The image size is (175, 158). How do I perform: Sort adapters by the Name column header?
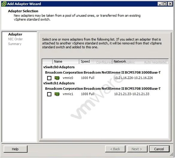tap(66, 62)
